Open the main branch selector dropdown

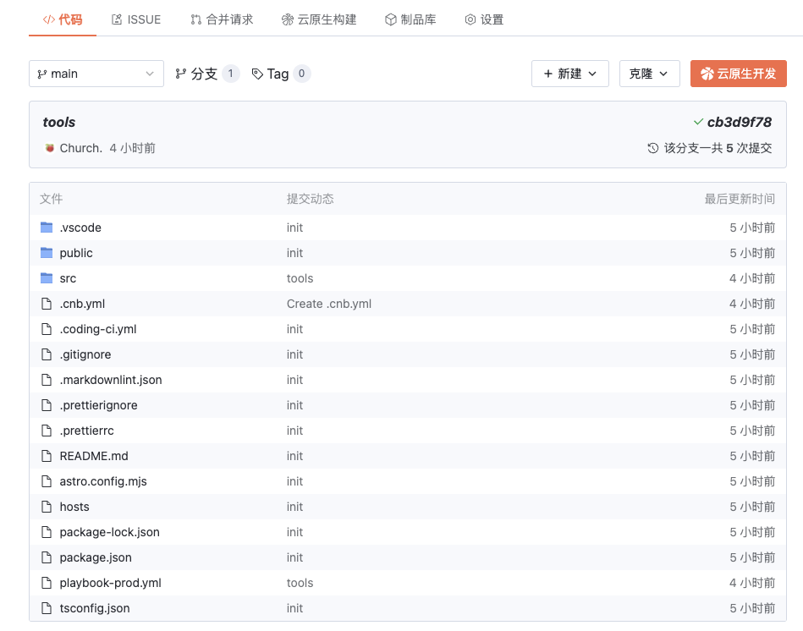(x=96, y=74)
